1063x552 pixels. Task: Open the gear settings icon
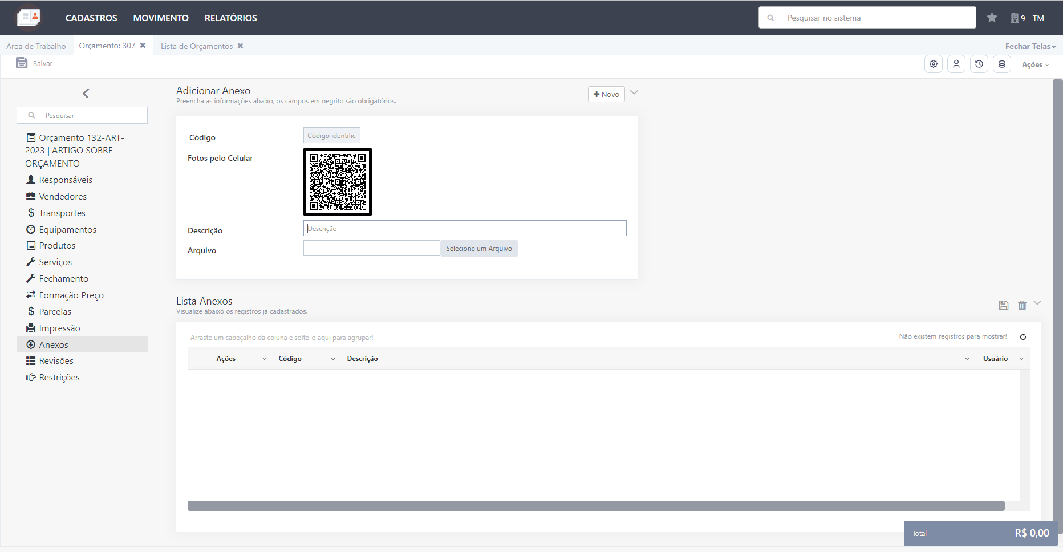coord(934,64)
